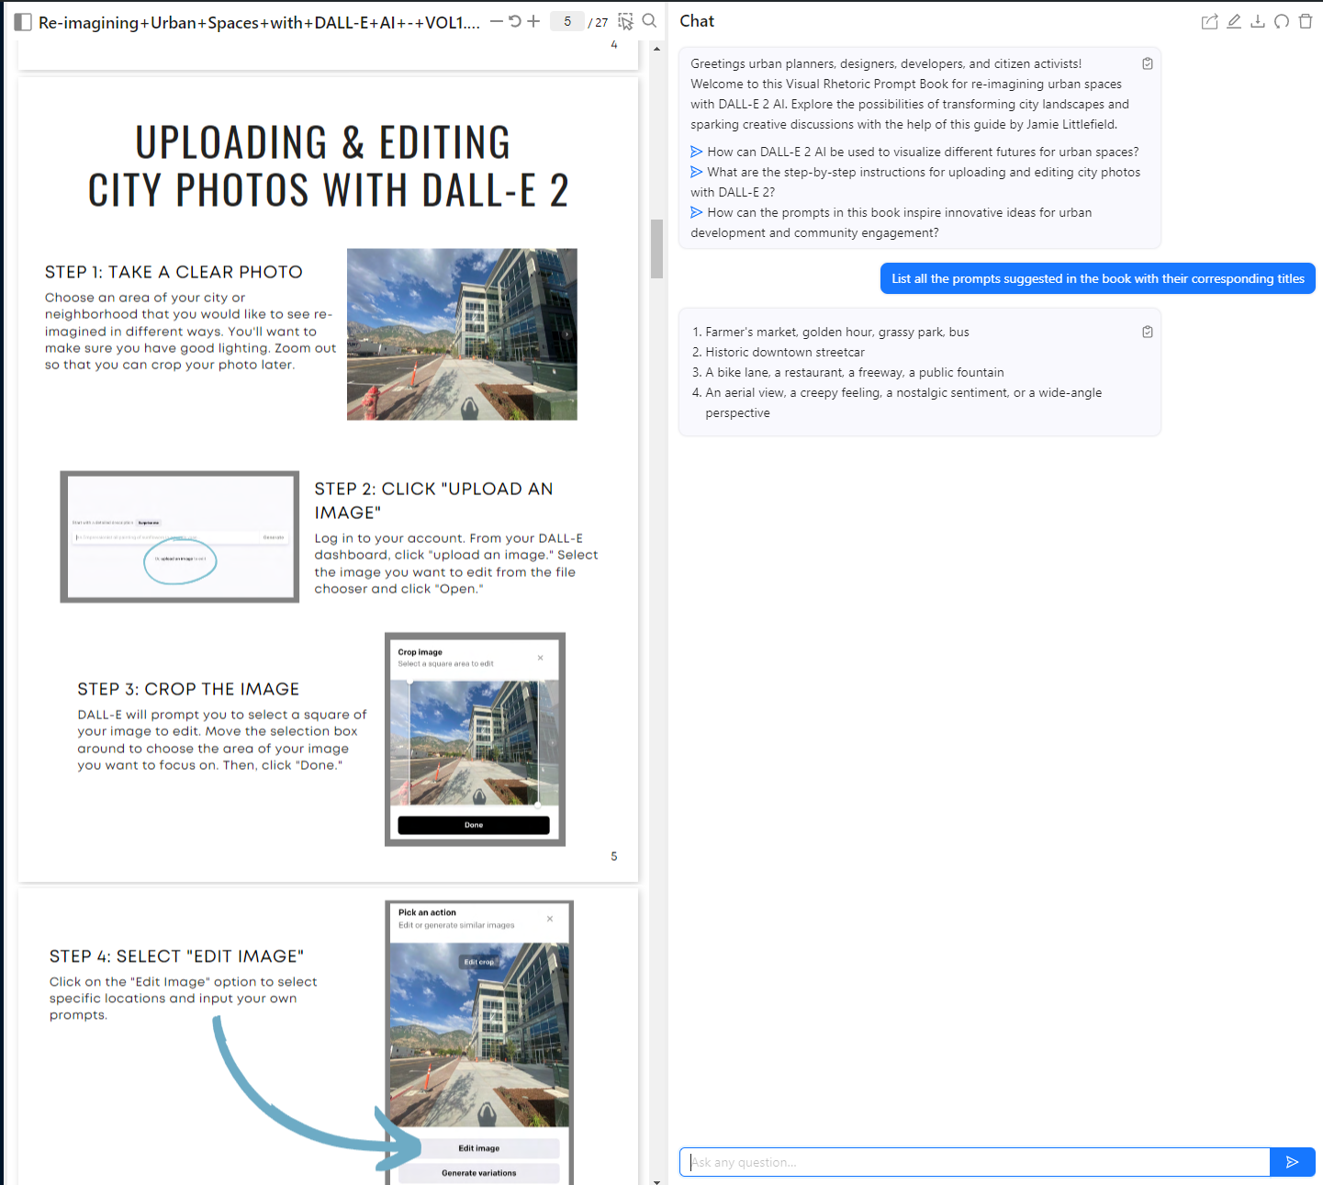Activate the area selection tool
Screen dimensions: 1323x1185
[x=626, y=21]
